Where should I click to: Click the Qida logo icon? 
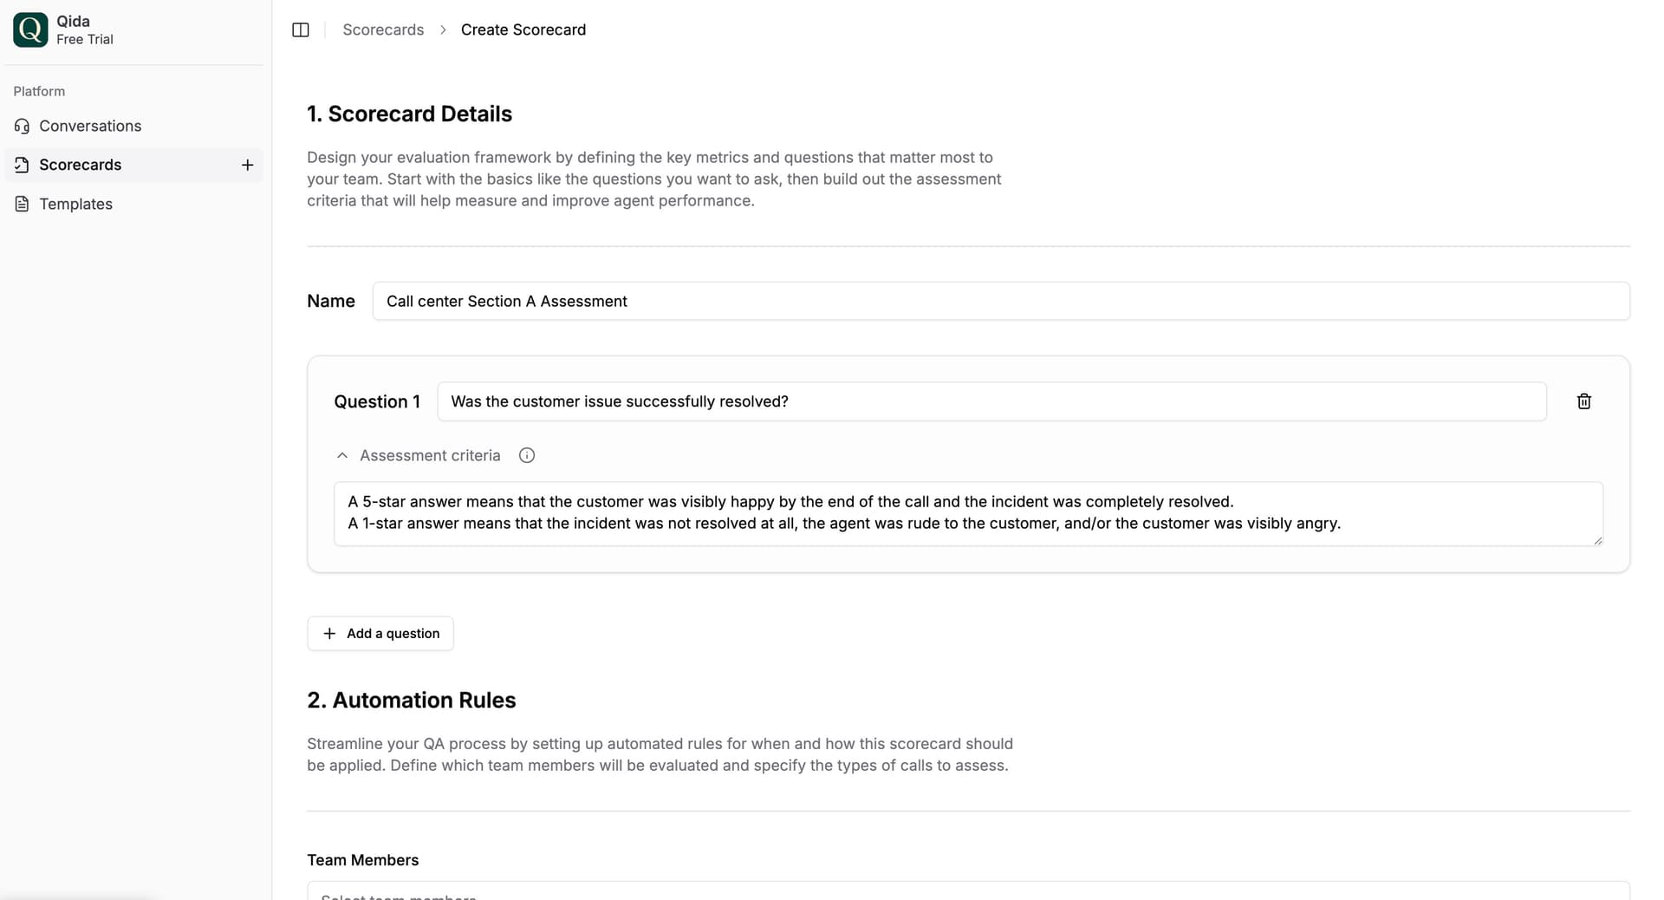(x=30, y=29)
